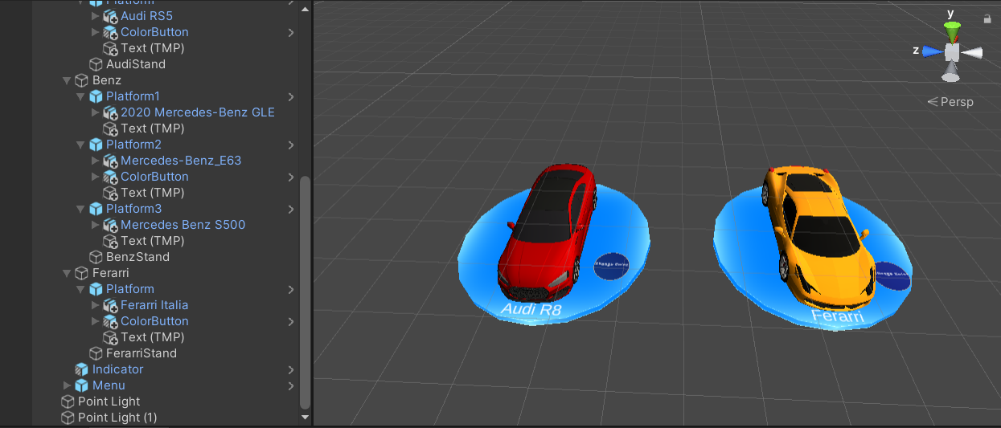This screenshot has width=1001, height=428.
Task: Click the Point Light (1) cube icon
Action: (68, 418)
